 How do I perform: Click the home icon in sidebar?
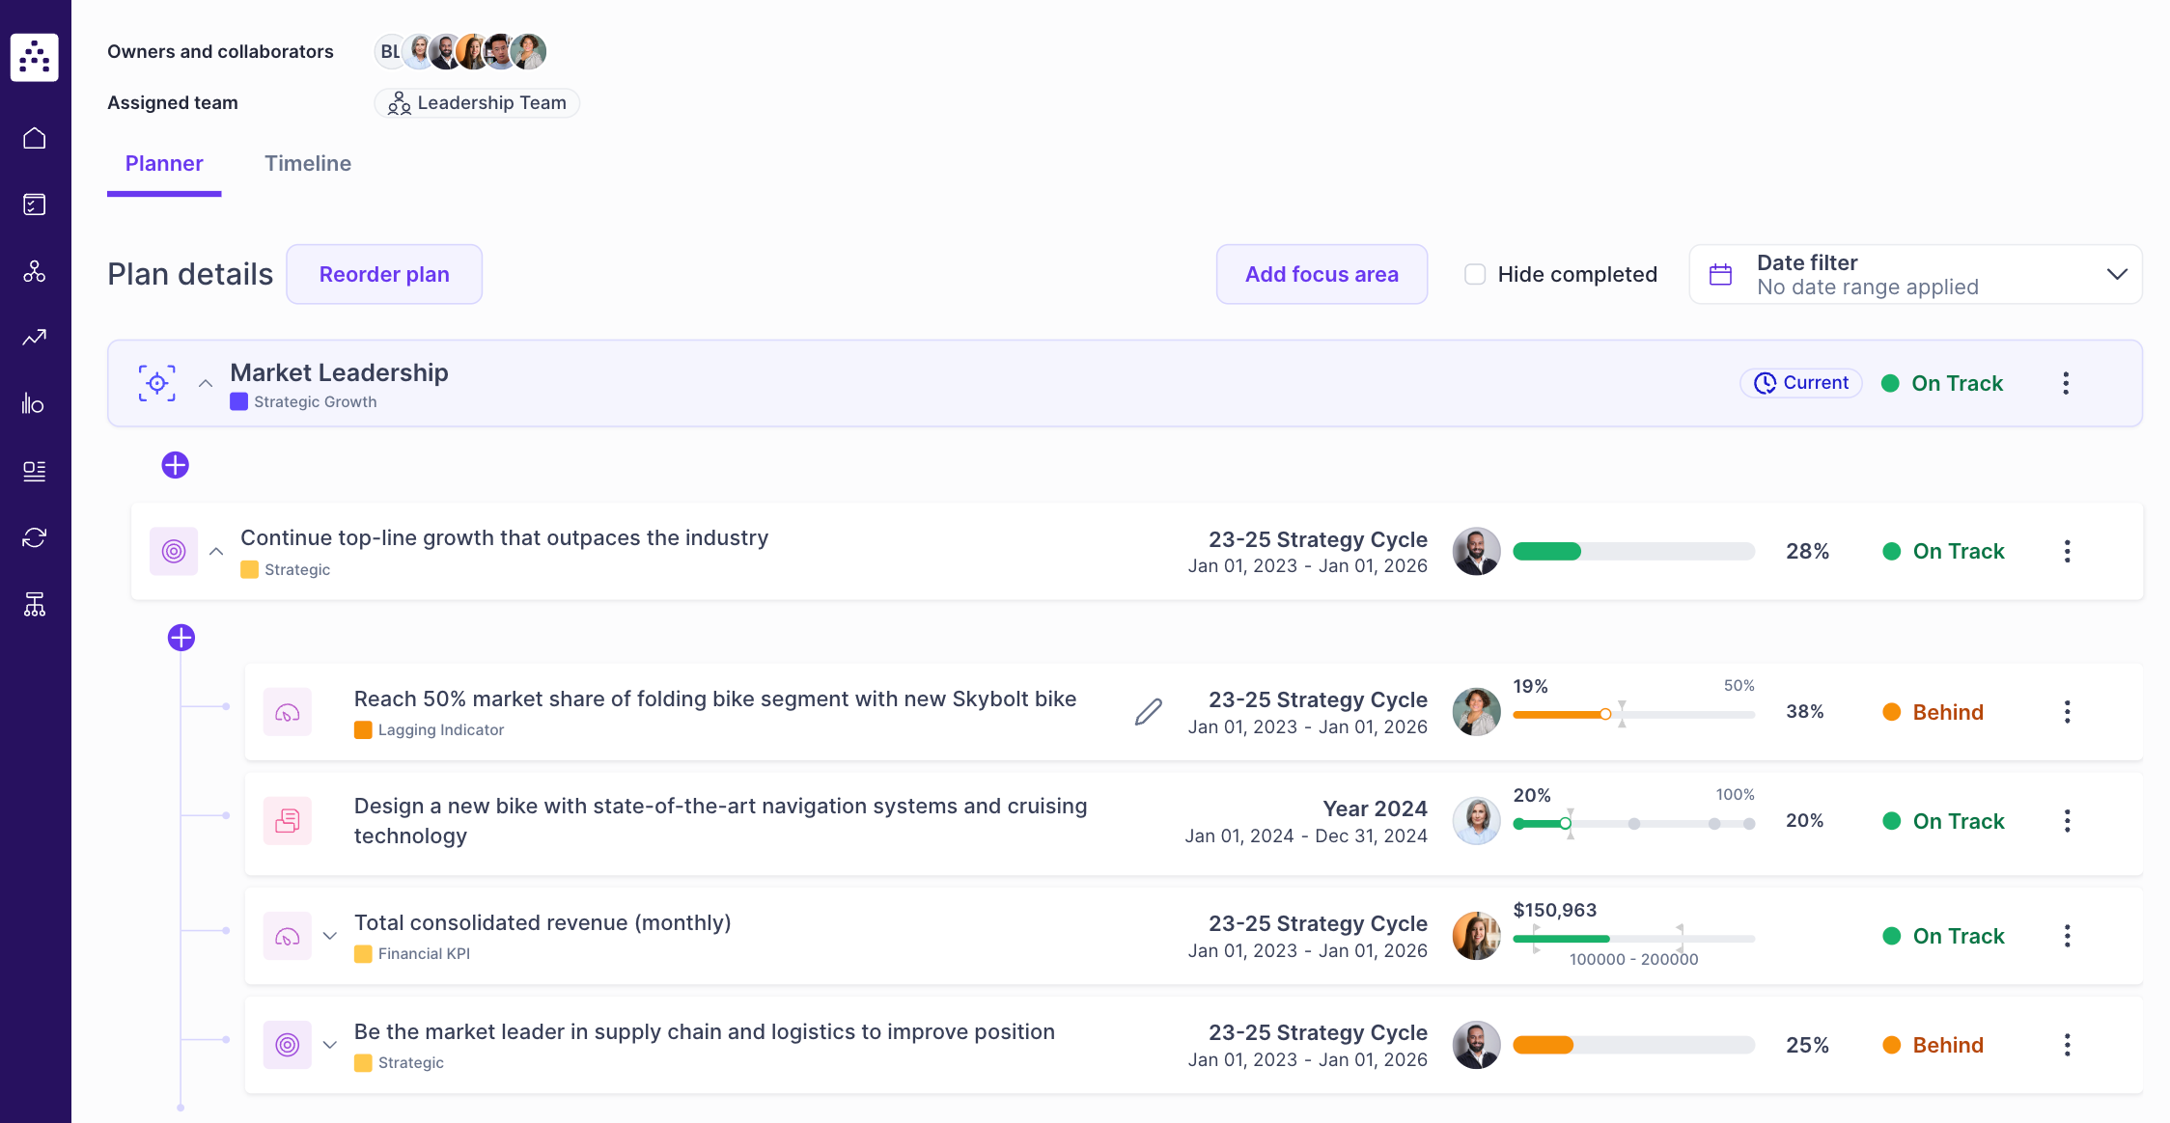(35, 138)
